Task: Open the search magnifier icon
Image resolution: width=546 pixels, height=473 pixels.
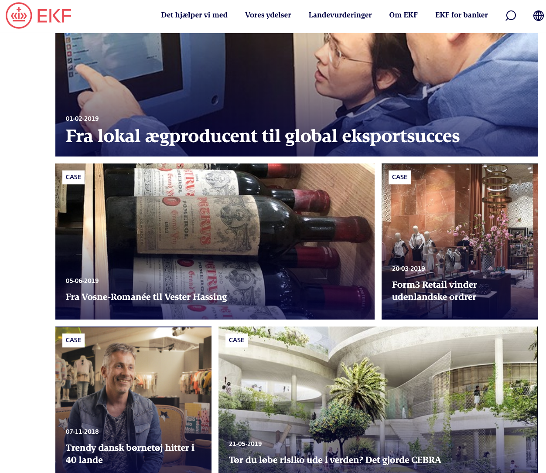Action: 511,16
